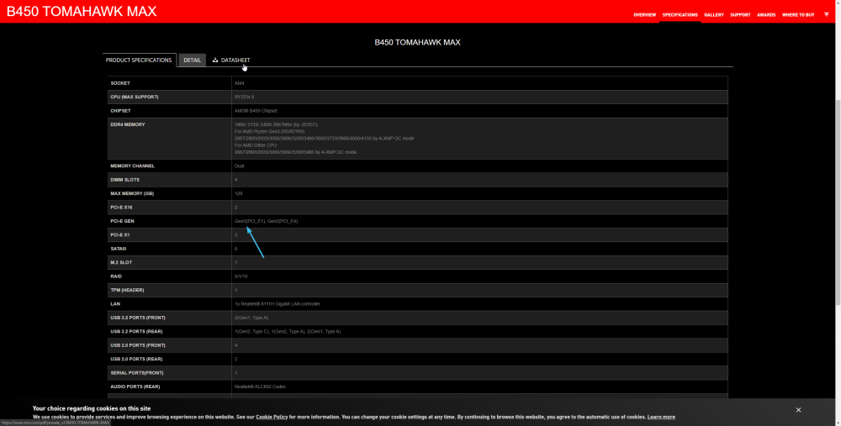Click the MEMORY CHANNEL label
841x426 pixels.
133,166
